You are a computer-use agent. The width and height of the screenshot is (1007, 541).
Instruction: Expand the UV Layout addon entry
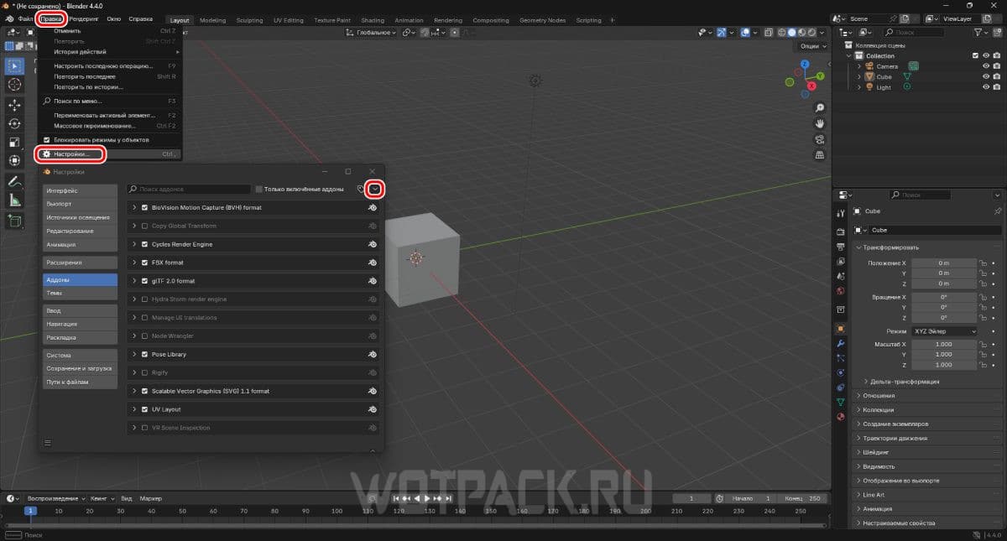pos(134,409)
